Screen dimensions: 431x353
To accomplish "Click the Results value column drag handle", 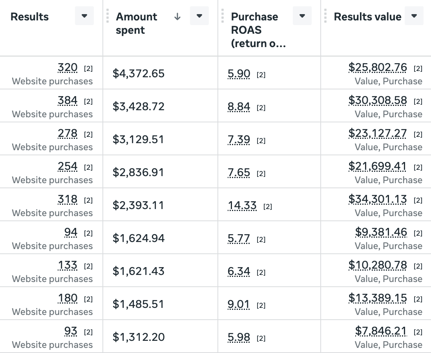I will click(x=325, y=16).
